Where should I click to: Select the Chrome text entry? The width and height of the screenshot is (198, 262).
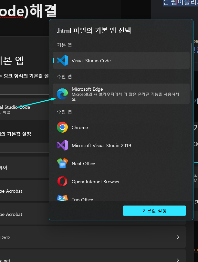tap(79, 127)
